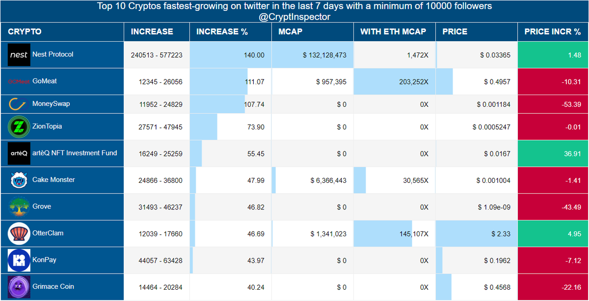This screenshot has height=301, width=589.
Task: Click the 55.45 increase percent cell
Action: [231, 153]
